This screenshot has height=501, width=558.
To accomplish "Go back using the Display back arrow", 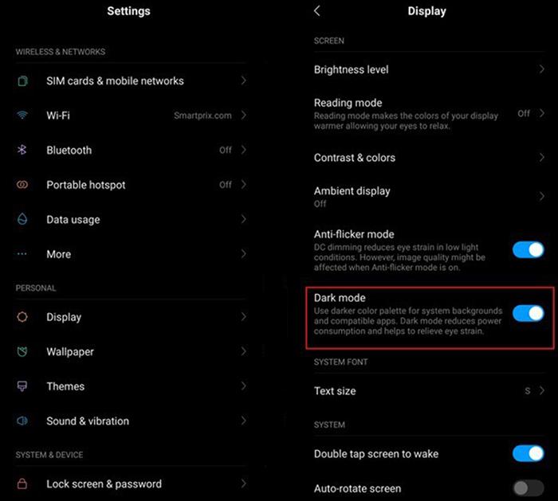I will [317, 10].
